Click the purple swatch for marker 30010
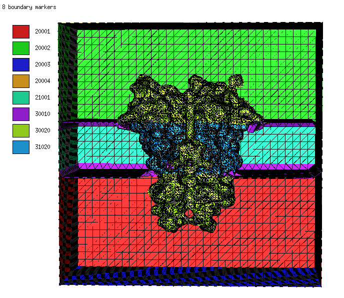Viewport: 344px width, 298px height. click(x=21, y=114)
